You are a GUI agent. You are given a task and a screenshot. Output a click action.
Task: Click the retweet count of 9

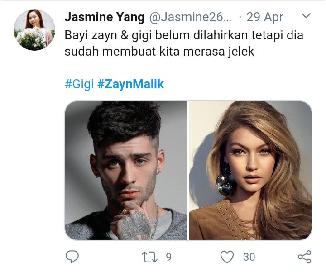(168, 257)
